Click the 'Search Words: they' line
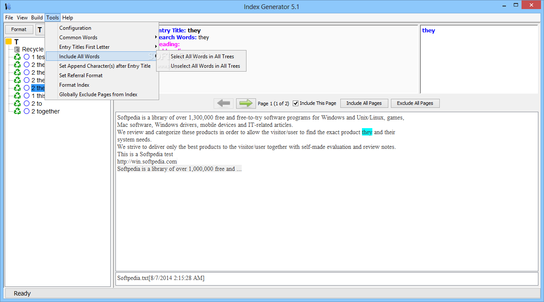 coord(184,38)
